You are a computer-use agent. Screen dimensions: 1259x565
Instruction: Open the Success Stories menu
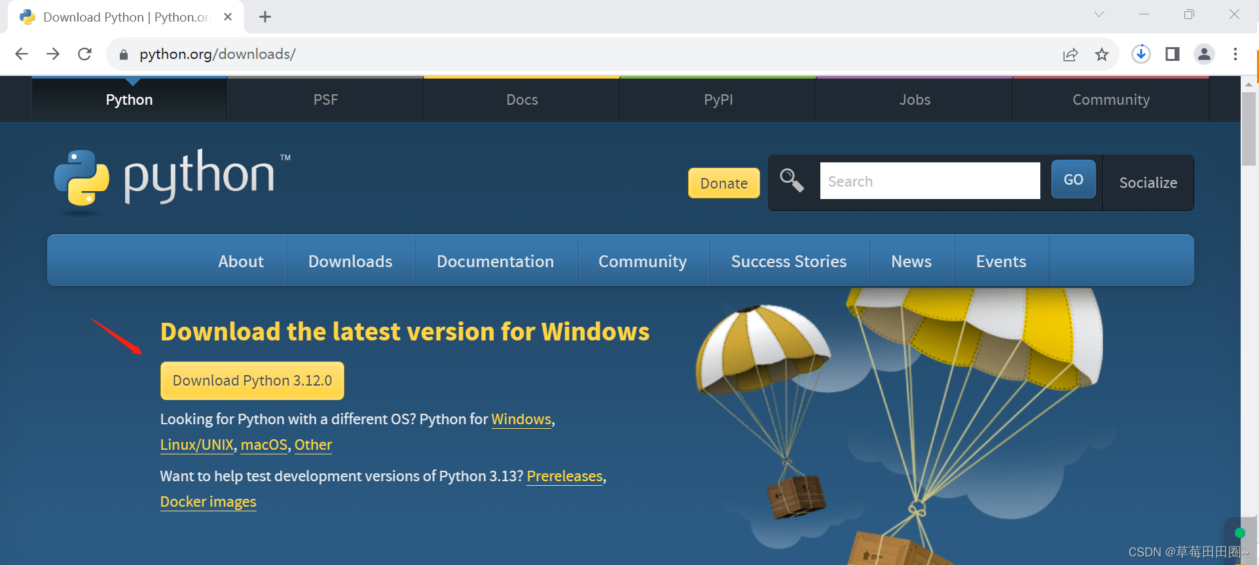tap(789, 261)
